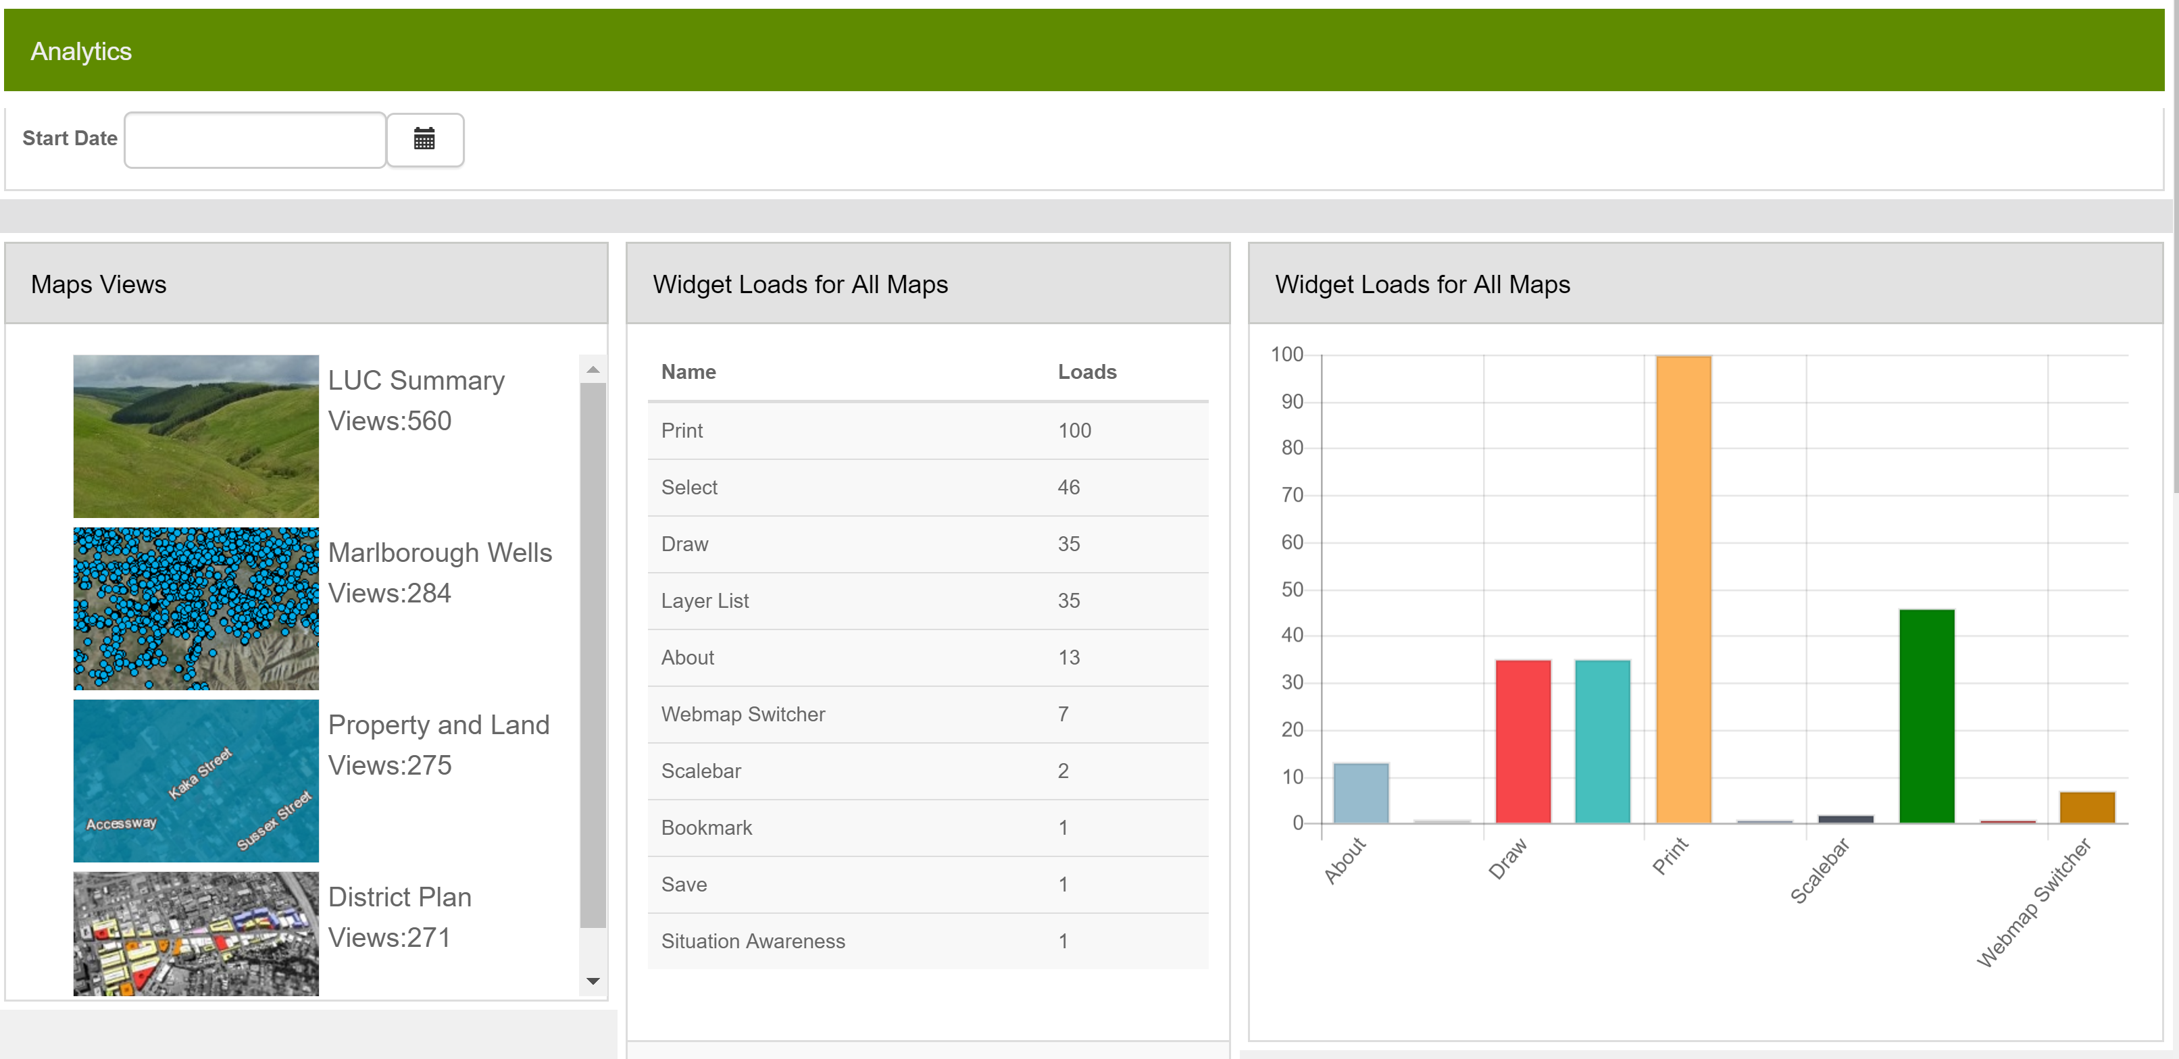
Task: Click the green Select bar in chart
Action: click(x=1926, y=716)
